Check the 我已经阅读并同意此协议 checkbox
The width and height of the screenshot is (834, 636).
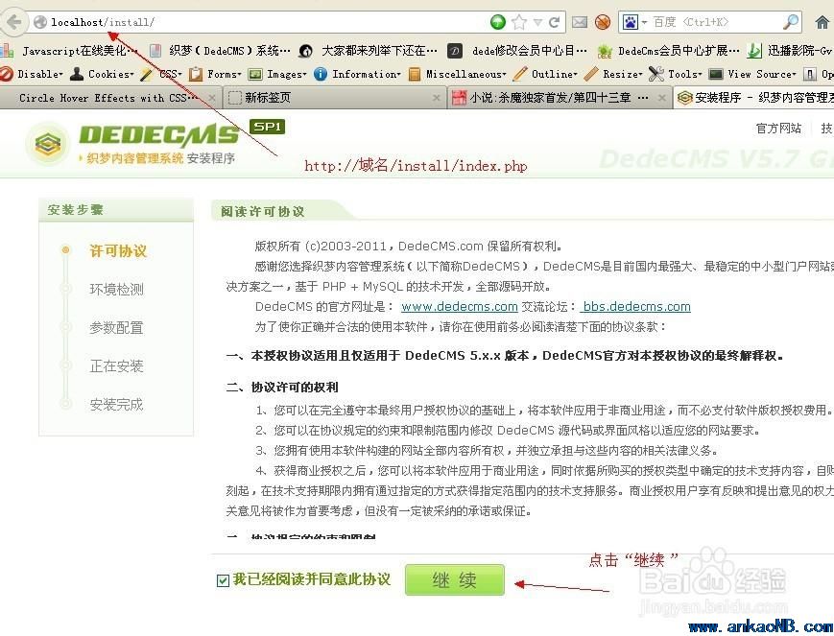click(x=224, y=579)
